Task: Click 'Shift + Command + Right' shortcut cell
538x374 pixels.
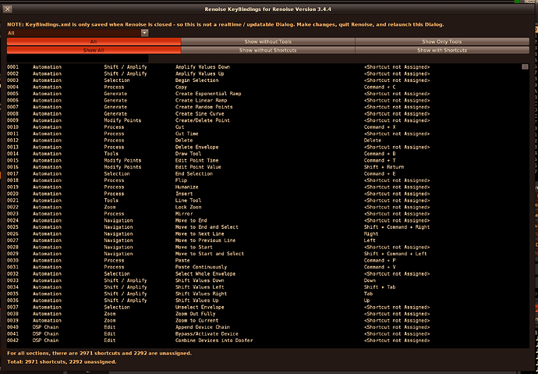Action: pyautogui.click(x=397, y=227)
